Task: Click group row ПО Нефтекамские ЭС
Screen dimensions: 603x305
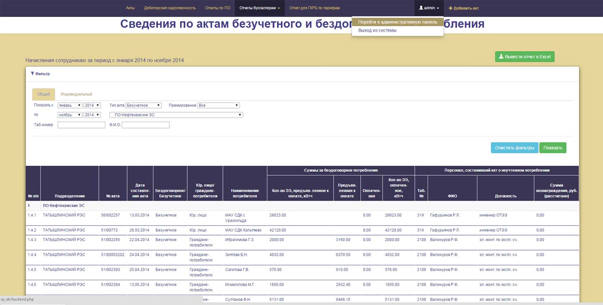Action: pos(302,205)
